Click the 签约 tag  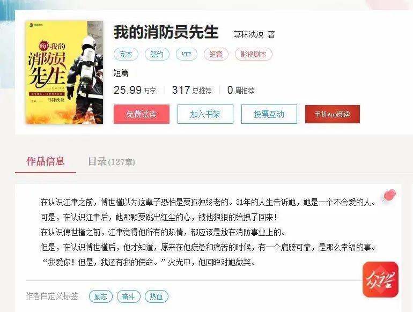point(157,54)
